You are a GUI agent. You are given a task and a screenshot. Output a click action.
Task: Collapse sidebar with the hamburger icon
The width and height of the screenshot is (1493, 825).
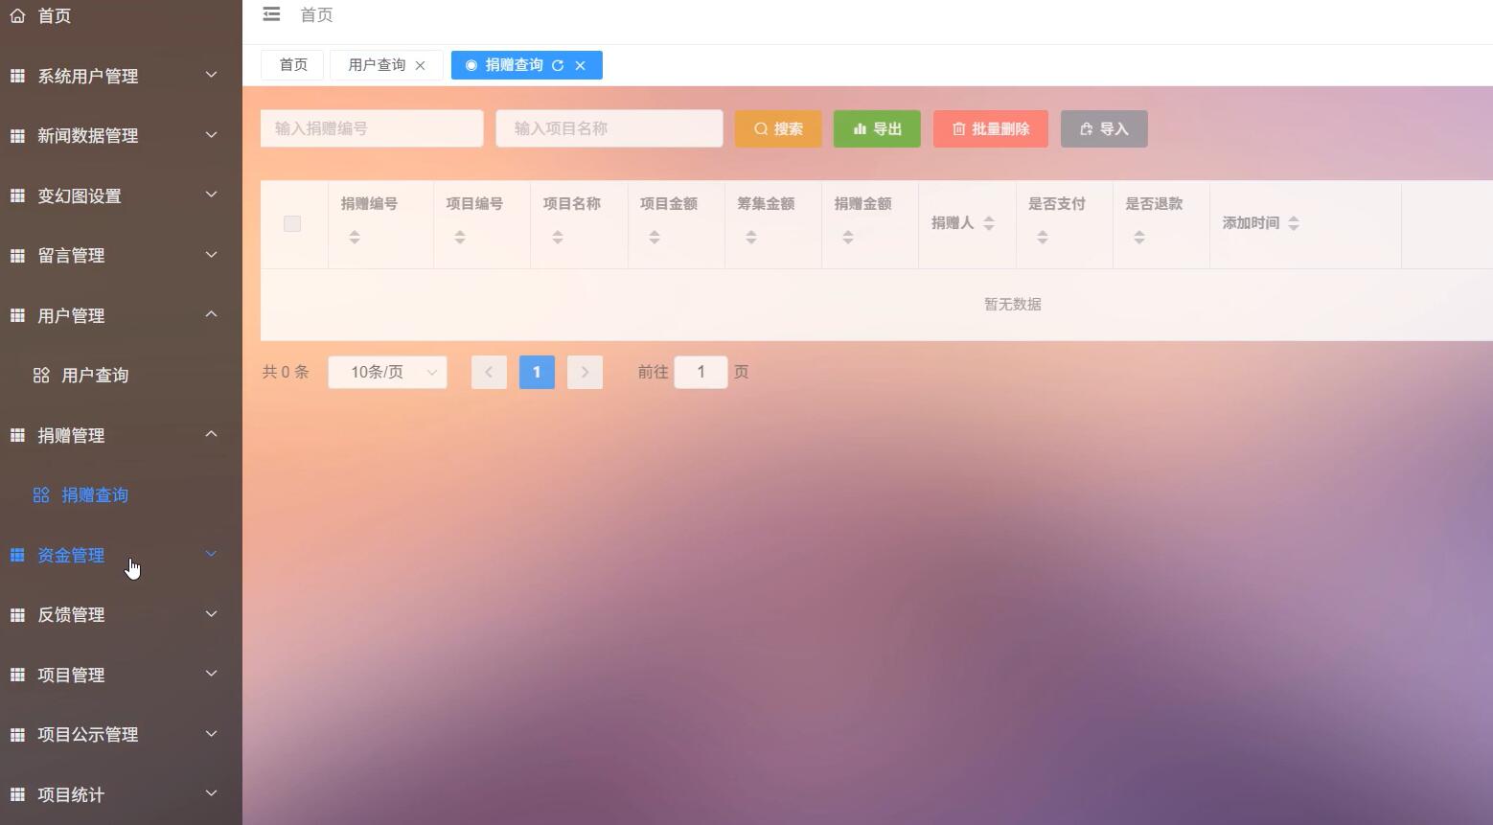coord(271,14)
